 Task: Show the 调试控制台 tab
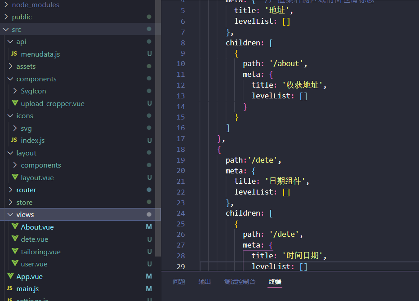point(240,282)
